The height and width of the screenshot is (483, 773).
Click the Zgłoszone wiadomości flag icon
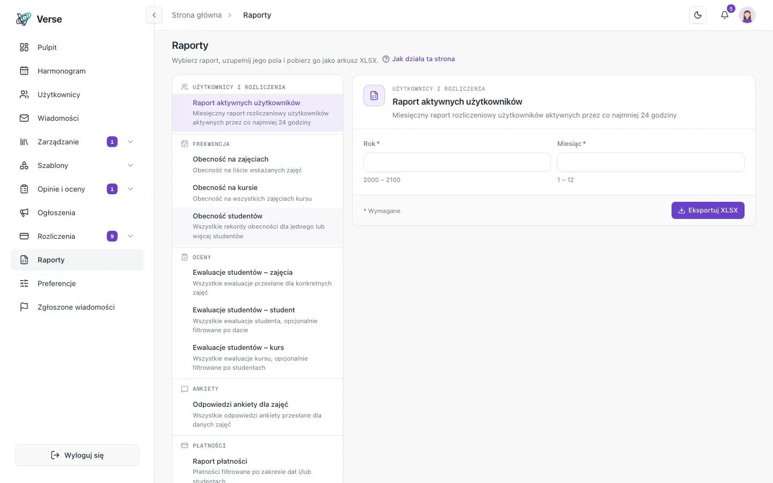click(x=24, y=307)
